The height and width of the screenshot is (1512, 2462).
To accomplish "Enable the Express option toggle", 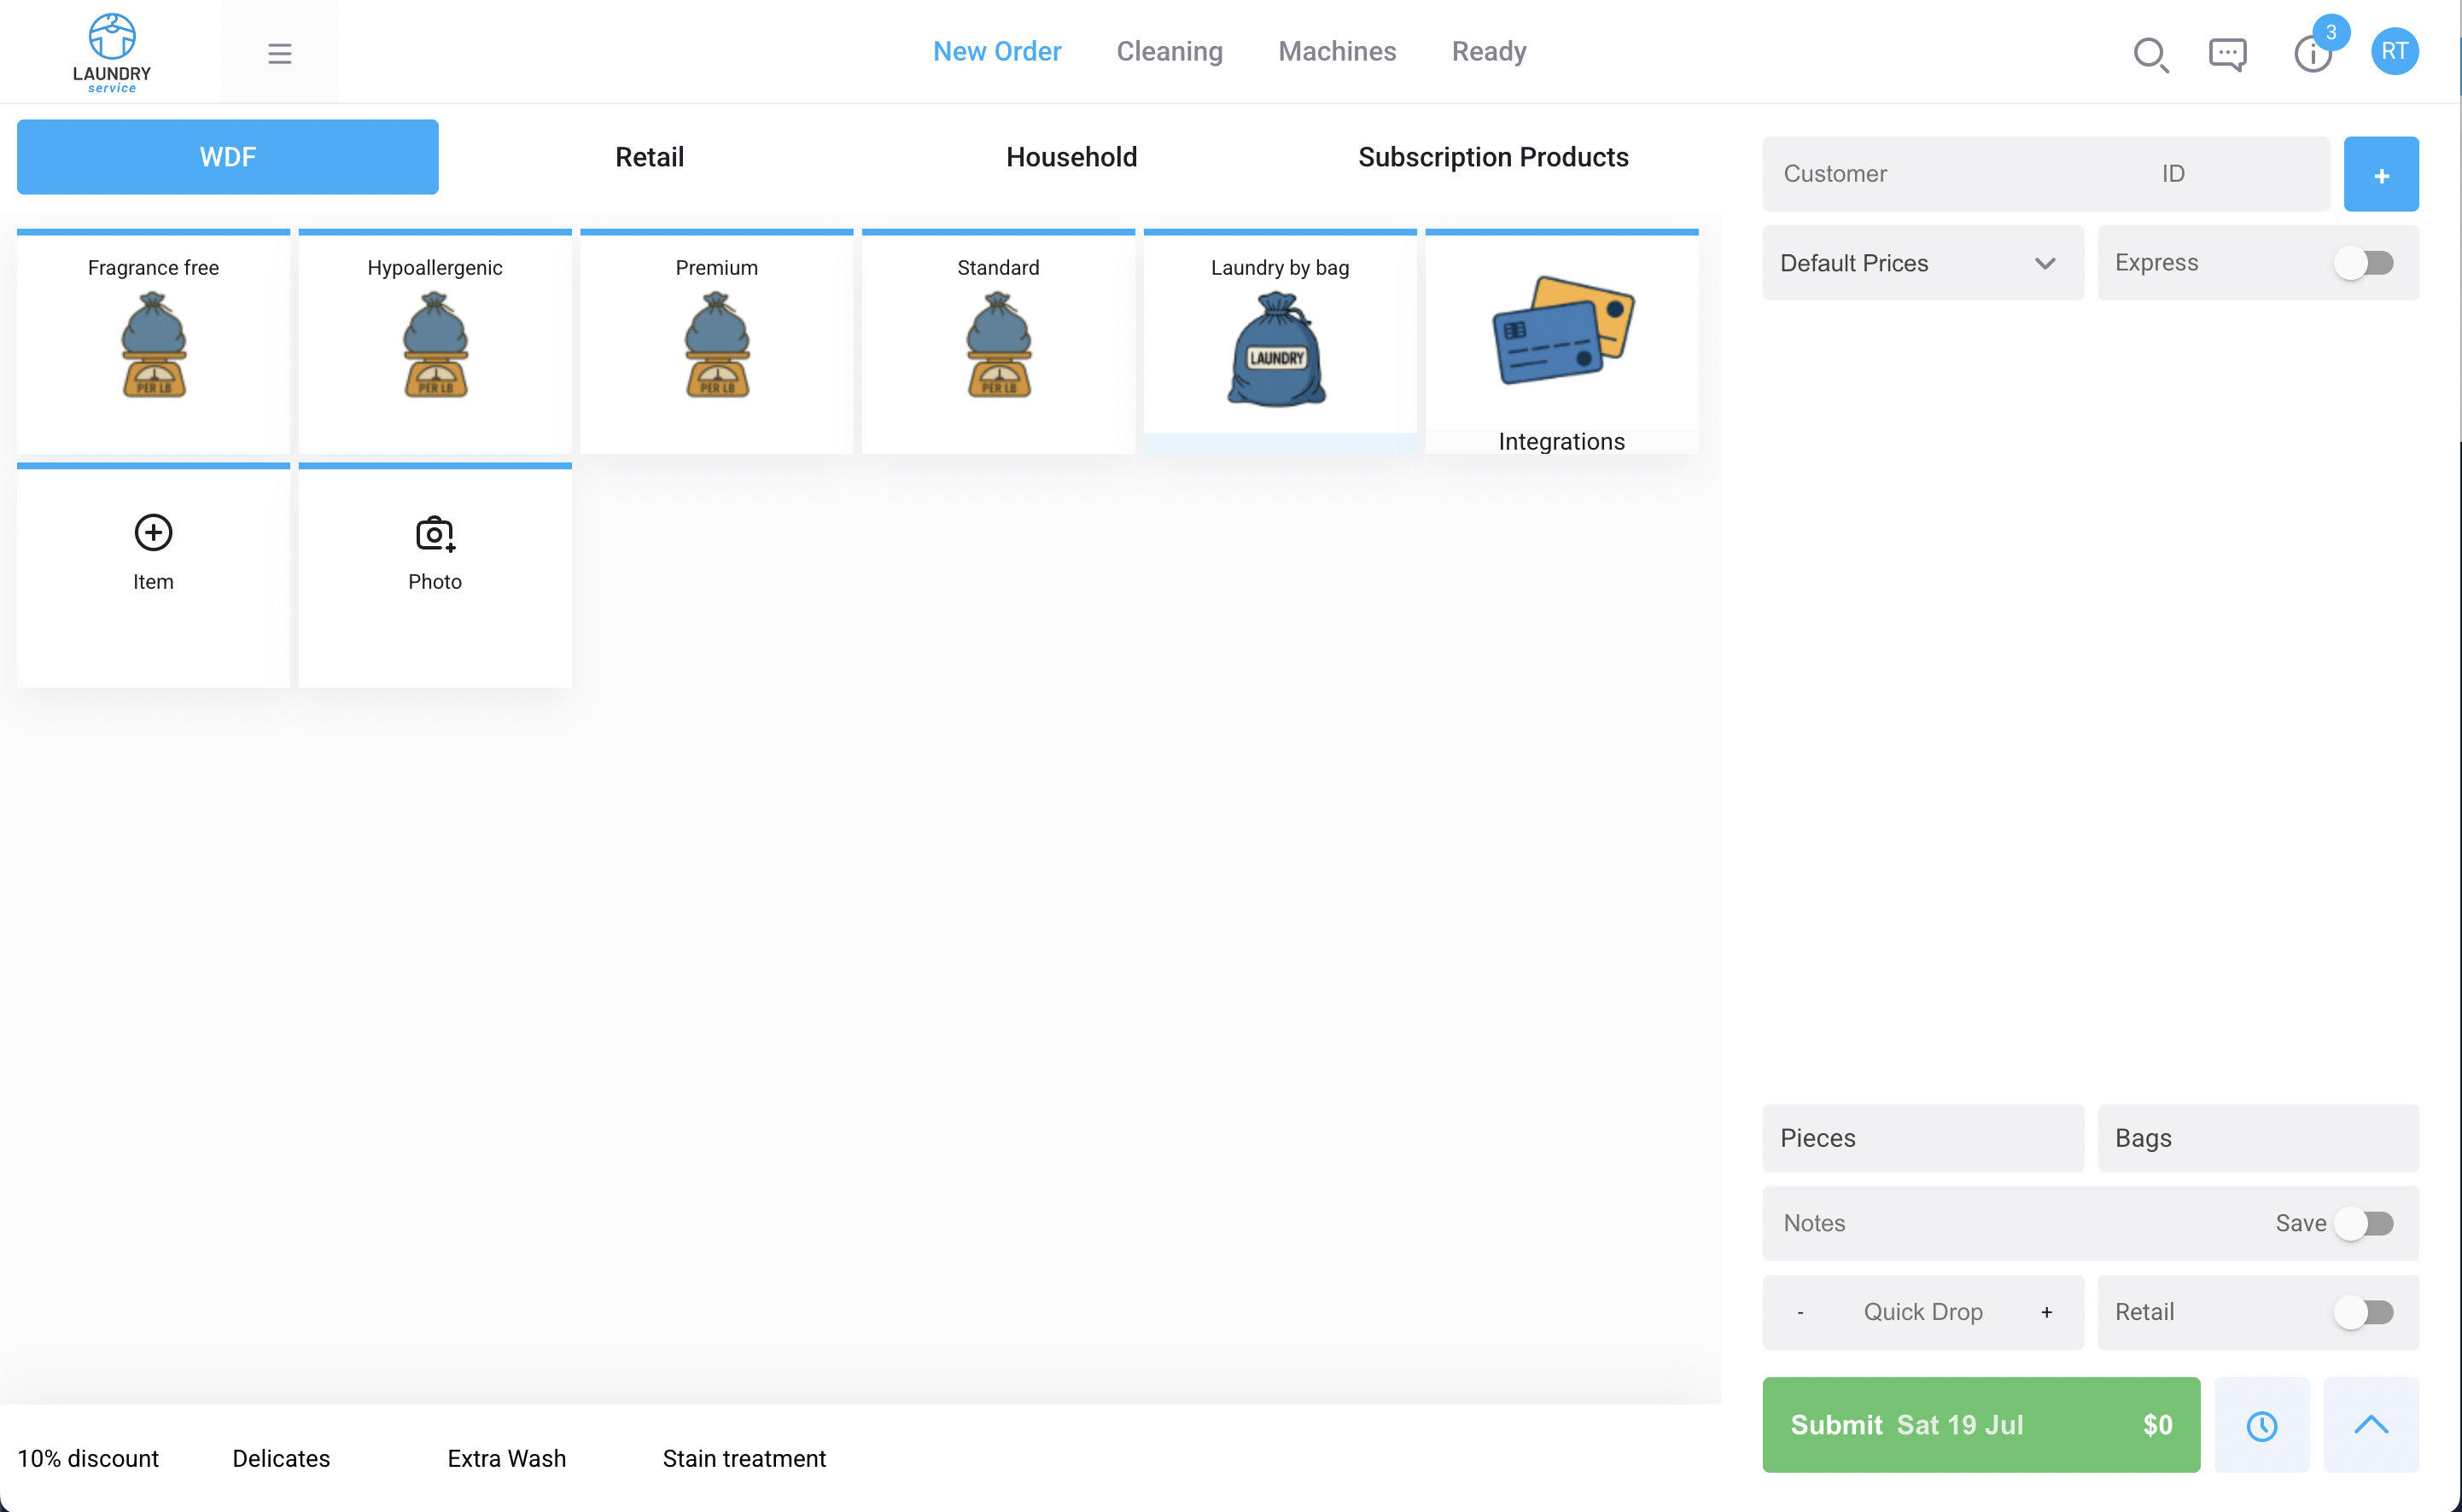I will [2365, 262].
